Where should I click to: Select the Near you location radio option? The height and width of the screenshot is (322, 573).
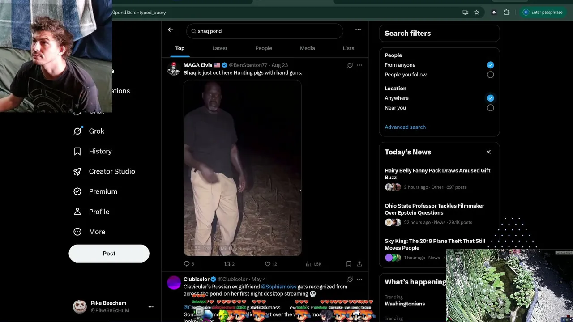(491, 108)
